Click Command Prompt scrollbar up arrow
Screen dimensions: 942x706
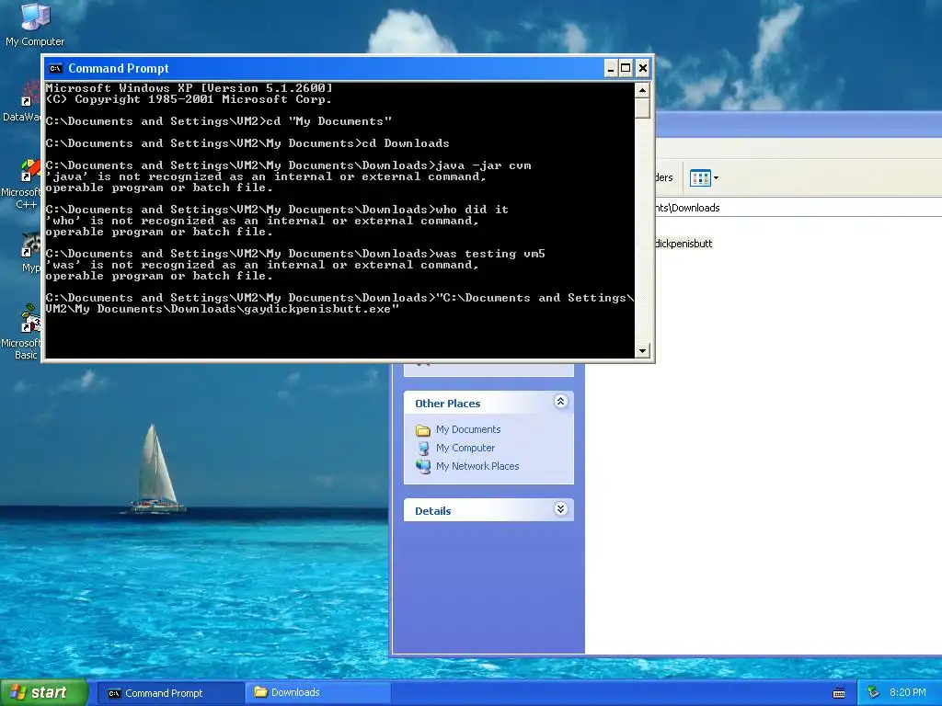[x=642, y=91]
